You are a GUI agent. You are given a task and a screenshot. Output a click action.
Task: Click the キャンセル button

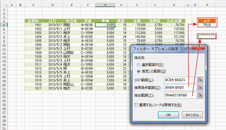192,115
